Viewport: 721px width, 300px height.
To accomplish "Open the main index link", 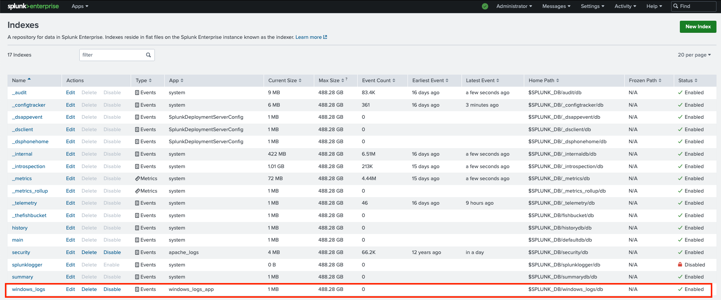I will click(17, 240).
